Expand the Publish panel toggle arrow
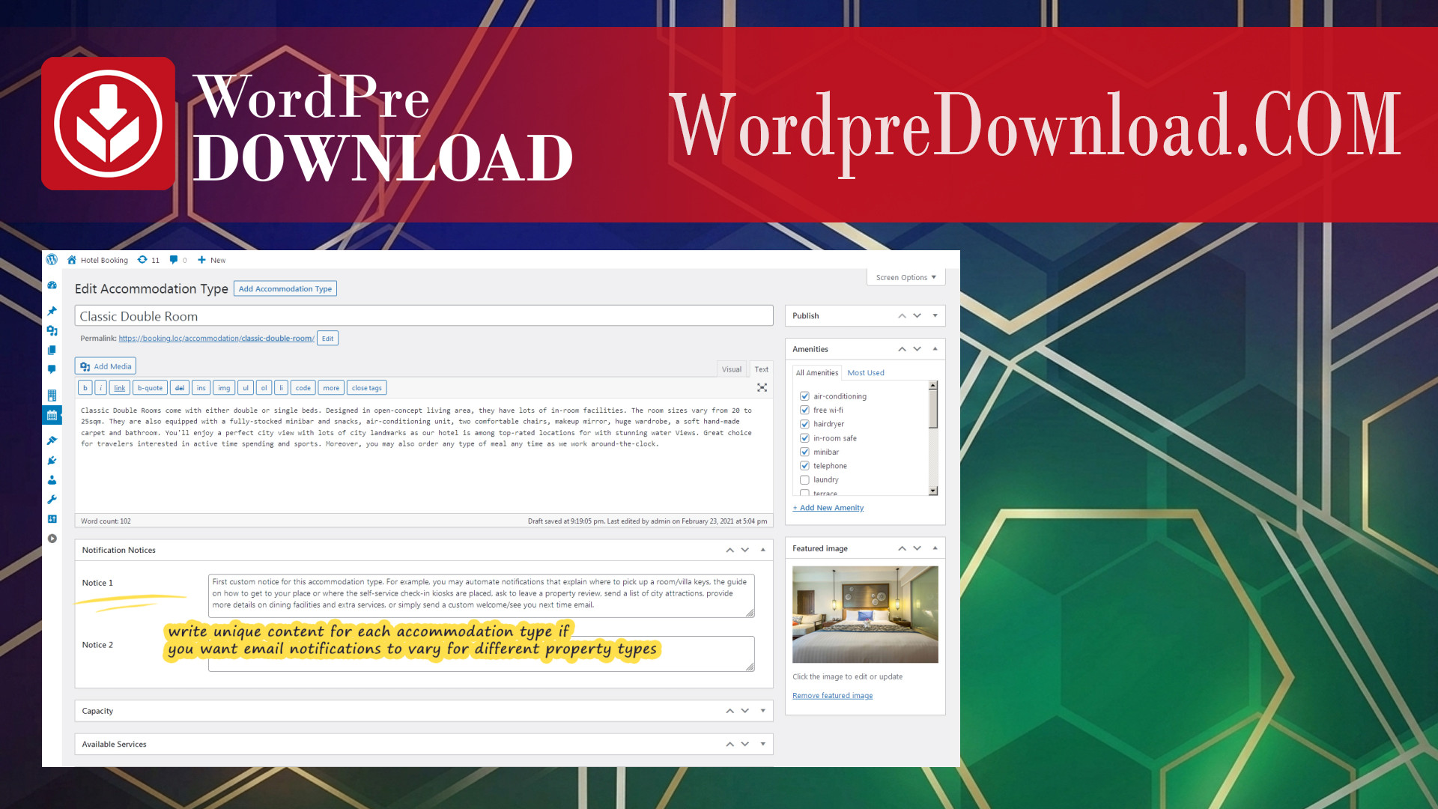The width and height of the screenshot is (1438, 809). [x=935, y=315]
